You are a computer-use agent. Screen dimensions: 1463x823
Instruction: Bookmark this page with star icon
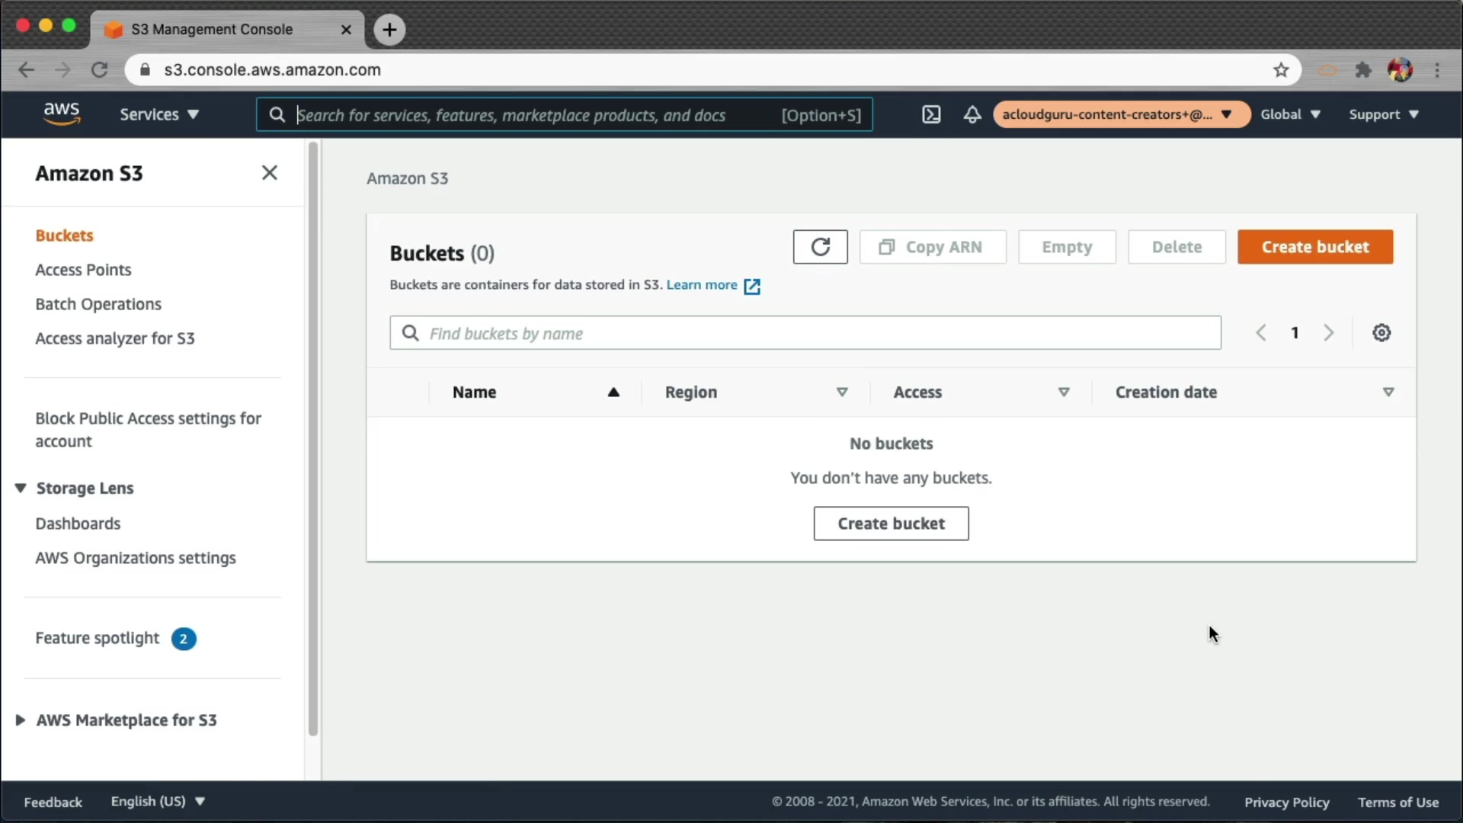pyautogui.click(x=1281, y=70)
